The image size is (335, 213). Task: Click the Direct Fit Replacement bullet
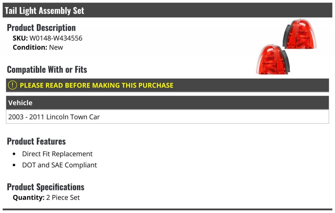(x=57, y=154)
